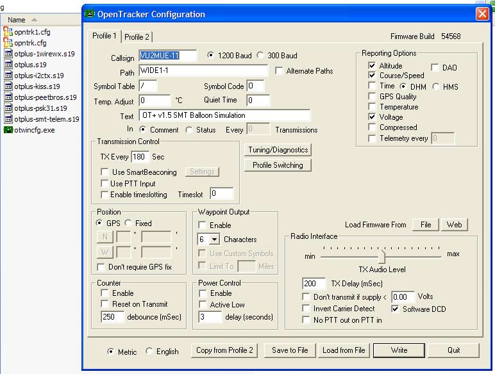
Task: Click the otplus-1wirewx.s19 file icon
Action: (8, 54)
